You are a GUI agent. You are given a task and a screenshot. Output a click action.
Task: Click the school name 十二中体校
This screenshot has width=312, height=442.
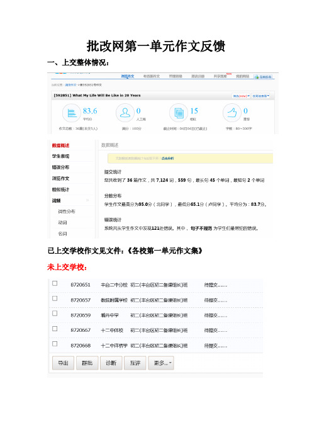[x=112, y=331]
